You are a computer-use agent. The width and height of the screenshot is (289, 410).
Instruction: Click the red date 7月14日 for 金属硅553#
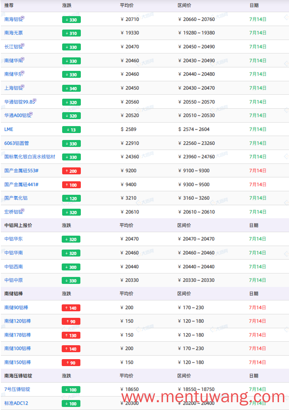[258, 171]
